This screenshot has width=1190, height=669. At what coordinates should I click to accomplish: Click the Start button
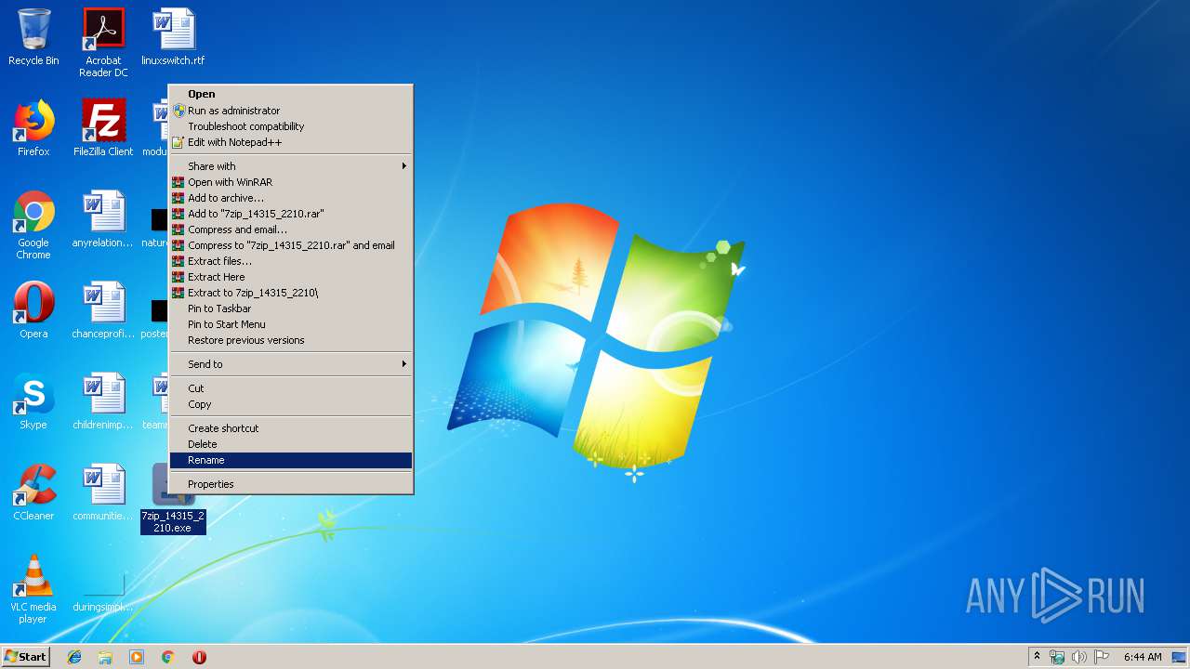(26, 657)
